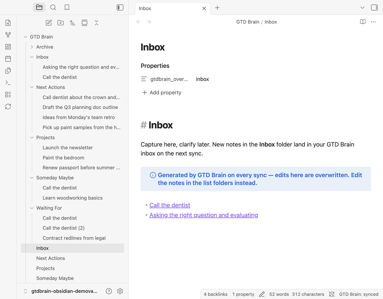Open new tab plus button
The image size is (383, 299).
coord(217,8)
